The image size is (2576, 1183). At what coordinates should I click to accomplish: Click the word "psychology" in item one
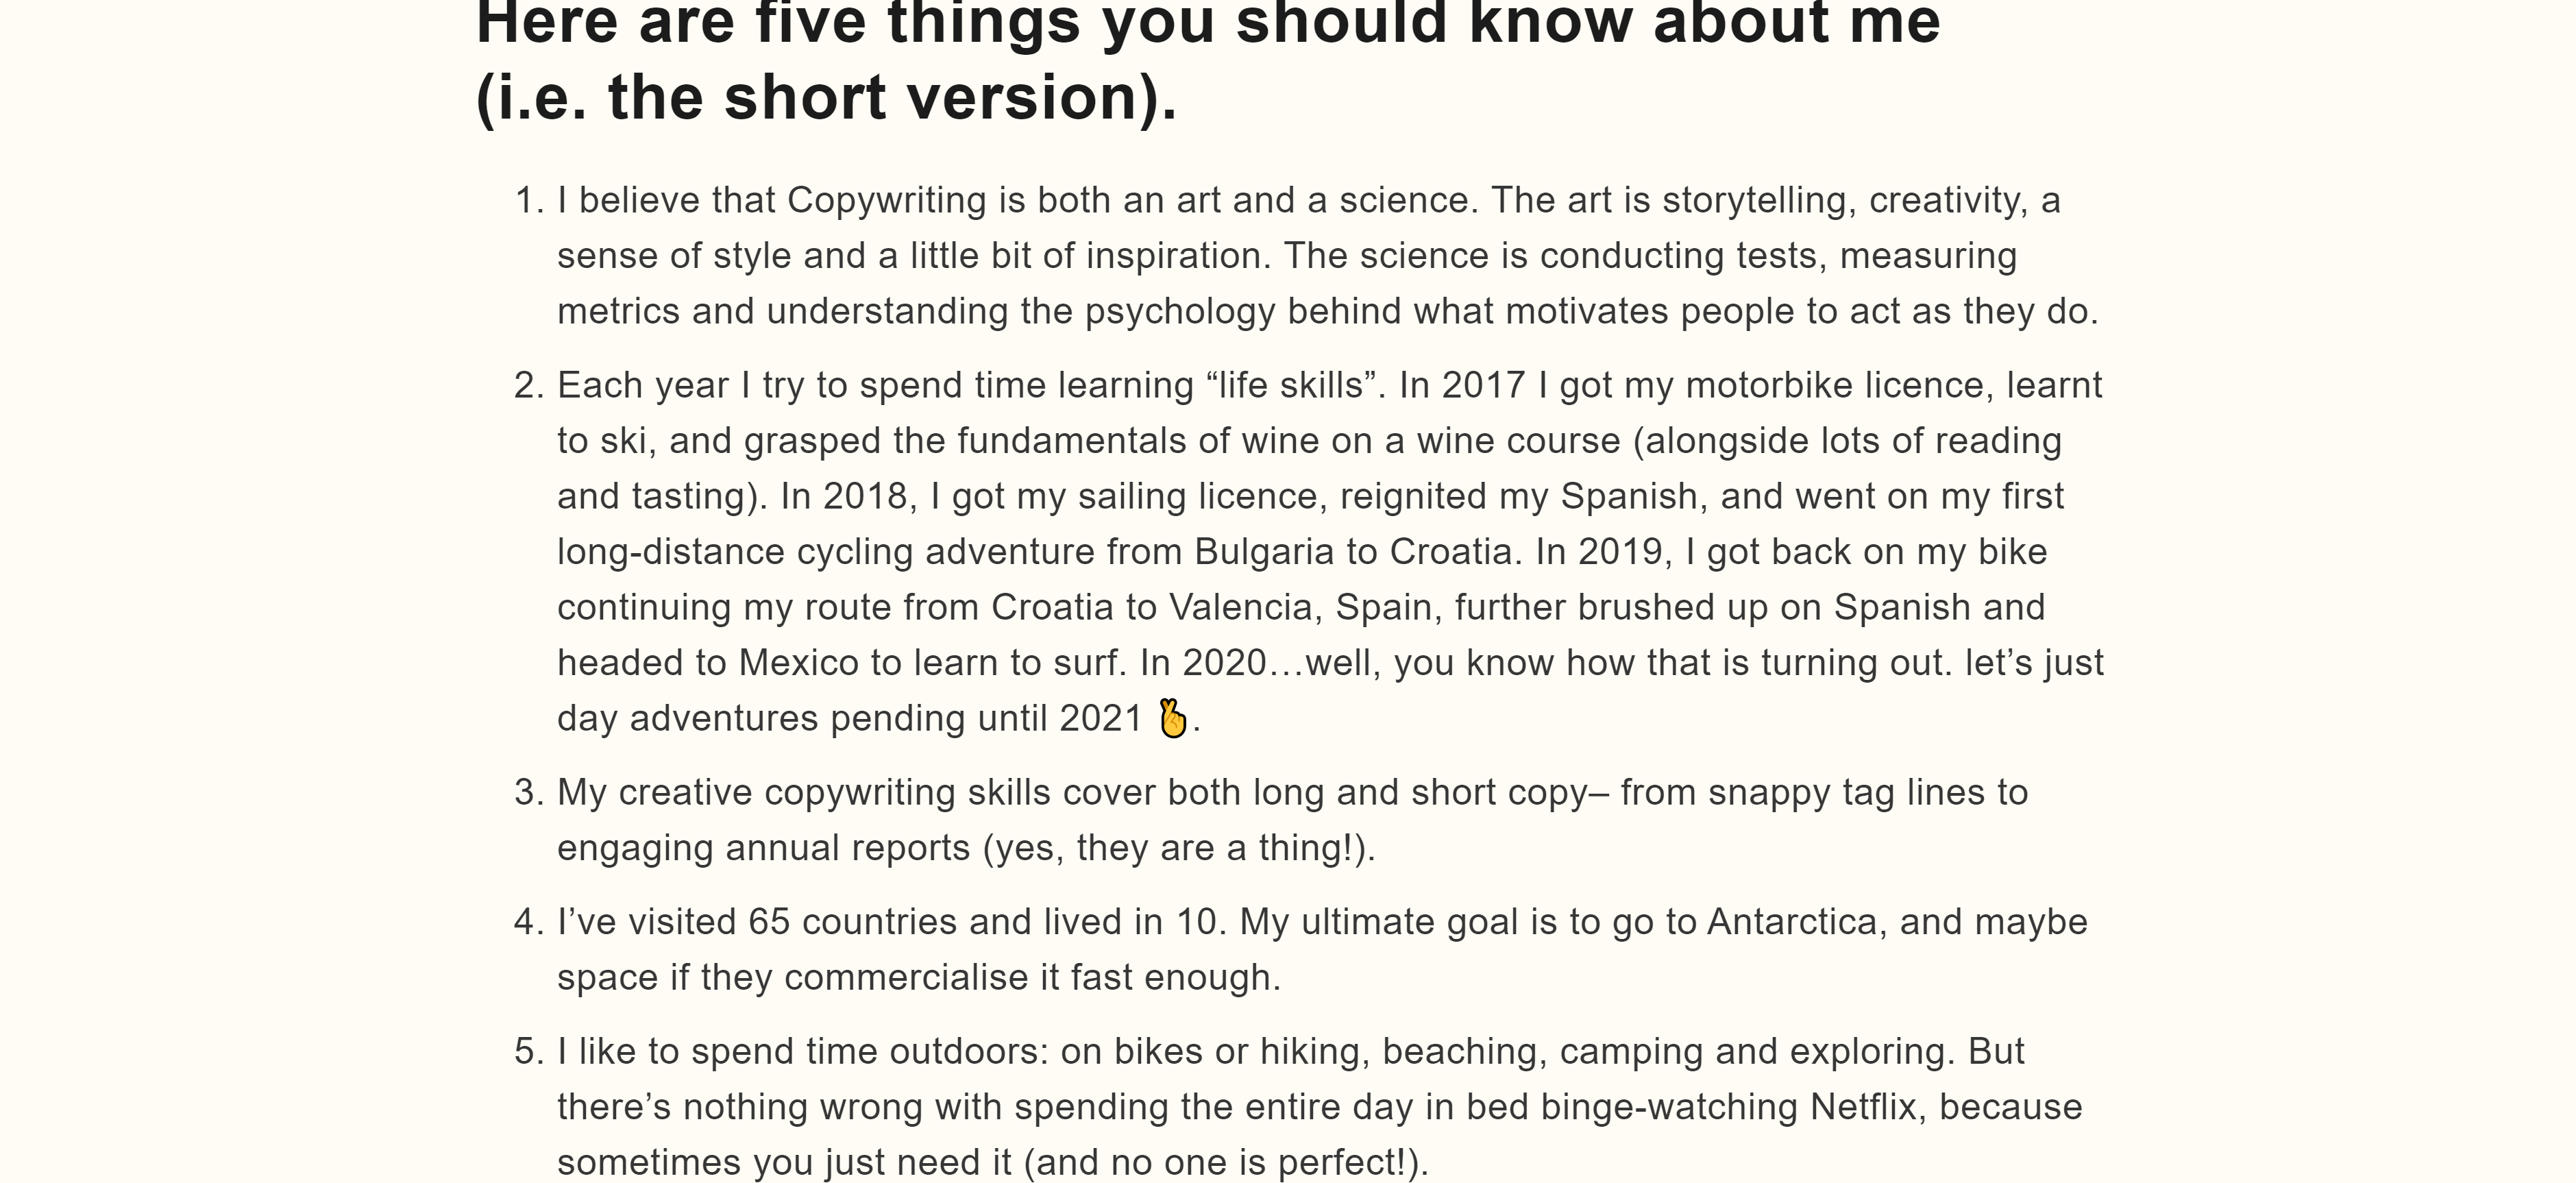pyautogui.click(x=1180, y=311)
